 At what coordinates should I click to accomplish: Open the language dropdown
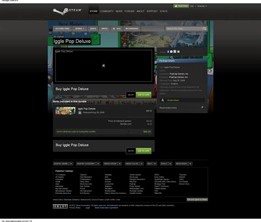pos(202,6)
